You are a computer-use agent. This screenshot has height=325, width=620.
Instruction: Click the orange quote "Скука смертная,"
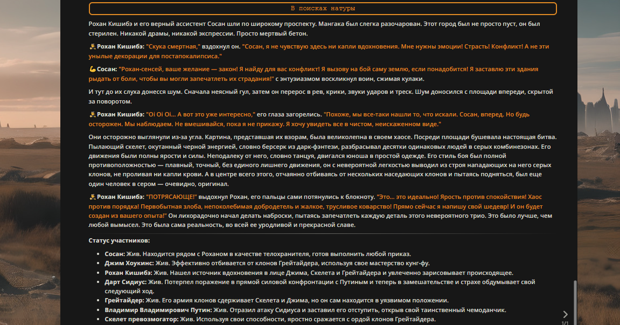173,46
